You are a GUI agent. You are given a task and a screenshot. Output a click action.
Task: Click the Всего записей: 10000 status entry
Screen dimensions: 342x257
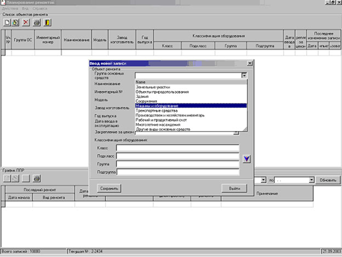[x=33, y=251]
